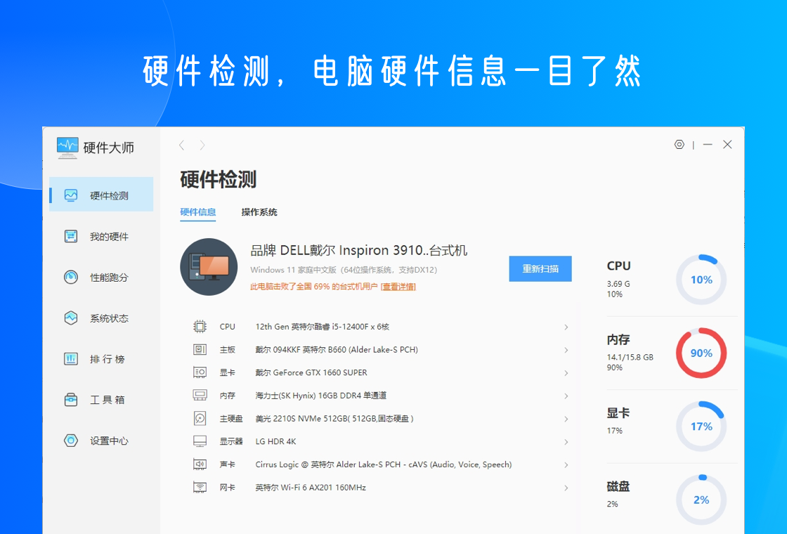The height and width of the screenshot is (534, 787).
Task: Open the 设置中心 hexagon icon
Action: tap(71, 440)
